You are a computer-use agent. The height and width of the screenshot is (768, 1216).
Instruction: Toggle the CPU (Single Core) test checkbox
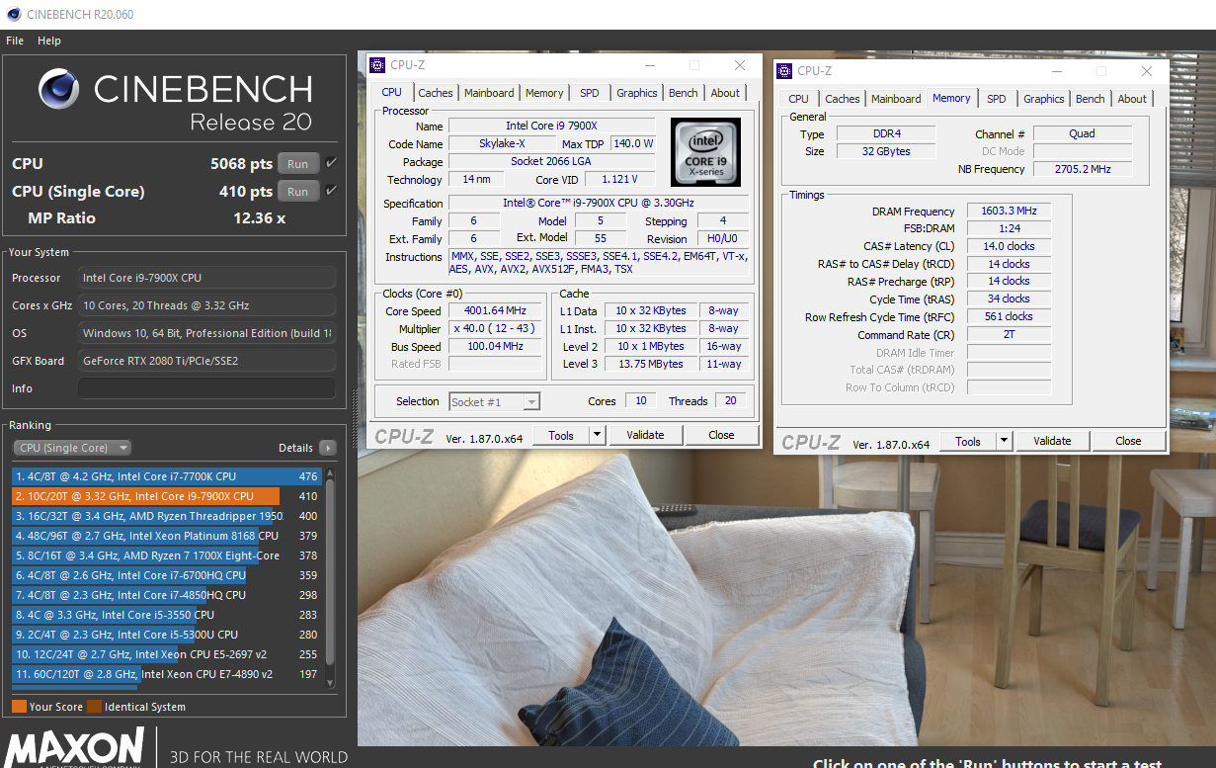point(332,191)
